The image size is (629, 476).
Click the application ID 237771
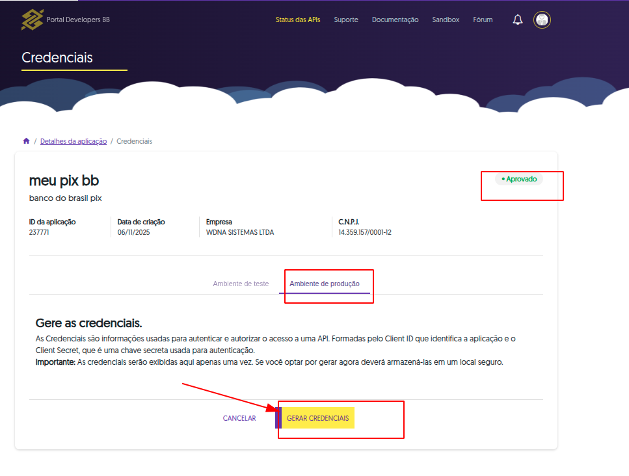(x=39, y=232)
